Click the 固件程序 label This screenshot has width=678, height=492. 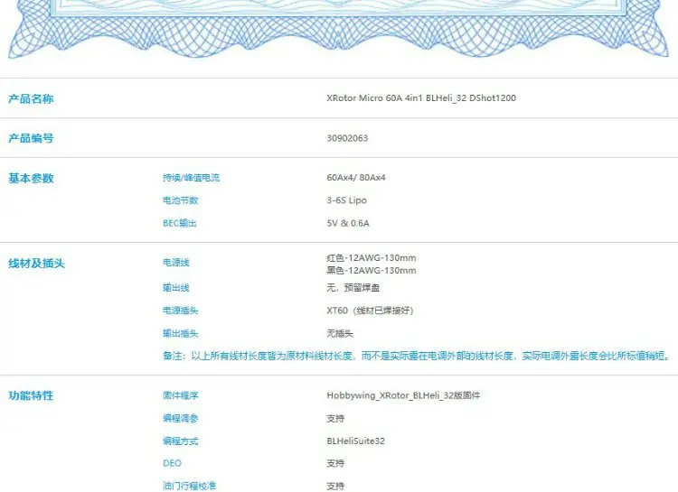point(180,395)
